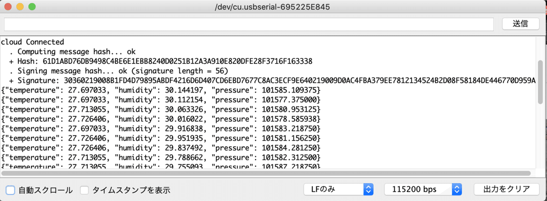Toggle the 自動スクロール checkbox
Image resolution: width=547 pixels, height=201 pixels.
click(10, 190)
